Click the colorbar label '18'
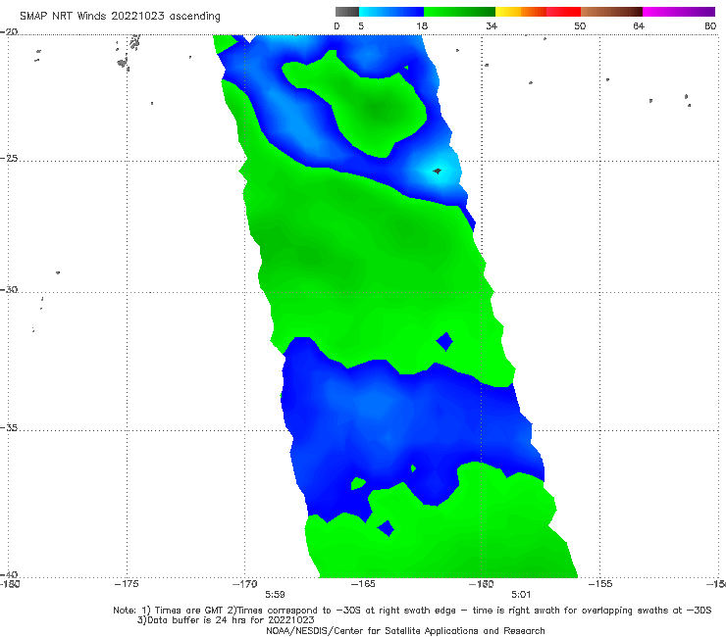The width and height of the screenshot is (726, 637). point(422,26)
